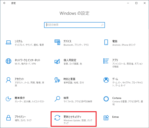This screenshot has height=128, width=149.
Task: Click the Windows の設定 page title
Action: coord(74,13)
